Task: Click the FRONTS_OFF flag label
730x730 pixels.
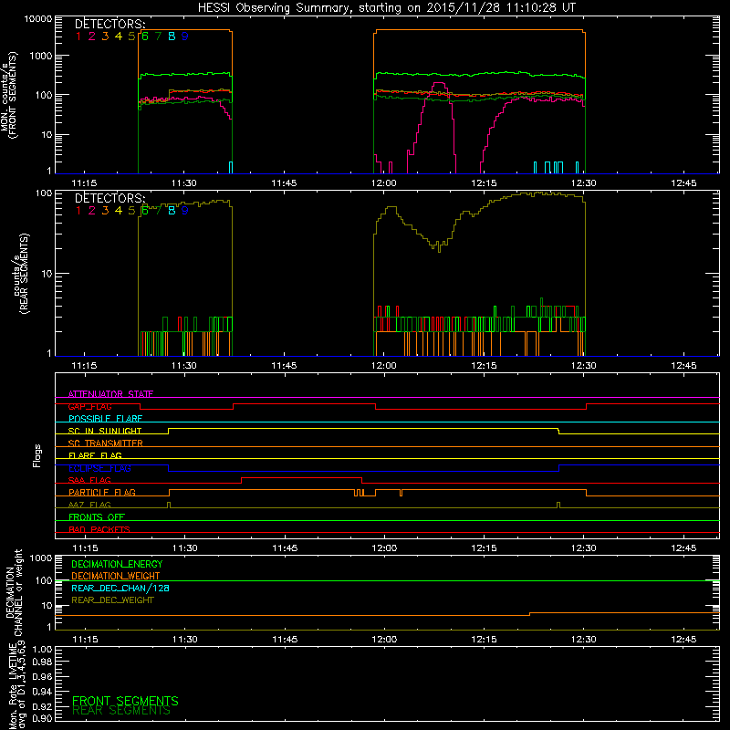Action: [x=97, y=516]
